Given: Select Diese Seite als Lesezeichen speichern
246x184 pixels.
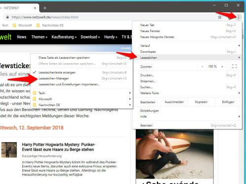Looking at the screenshot, I should (x=82, y=58).
